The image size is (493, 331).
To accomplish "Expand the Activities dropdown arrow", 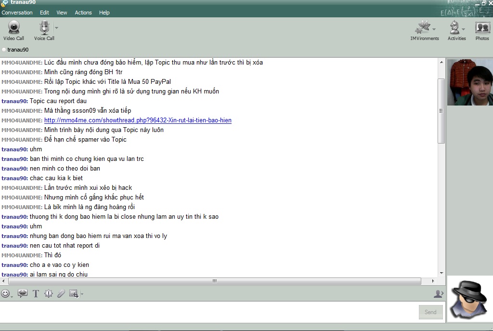I will tap(464, 29).
